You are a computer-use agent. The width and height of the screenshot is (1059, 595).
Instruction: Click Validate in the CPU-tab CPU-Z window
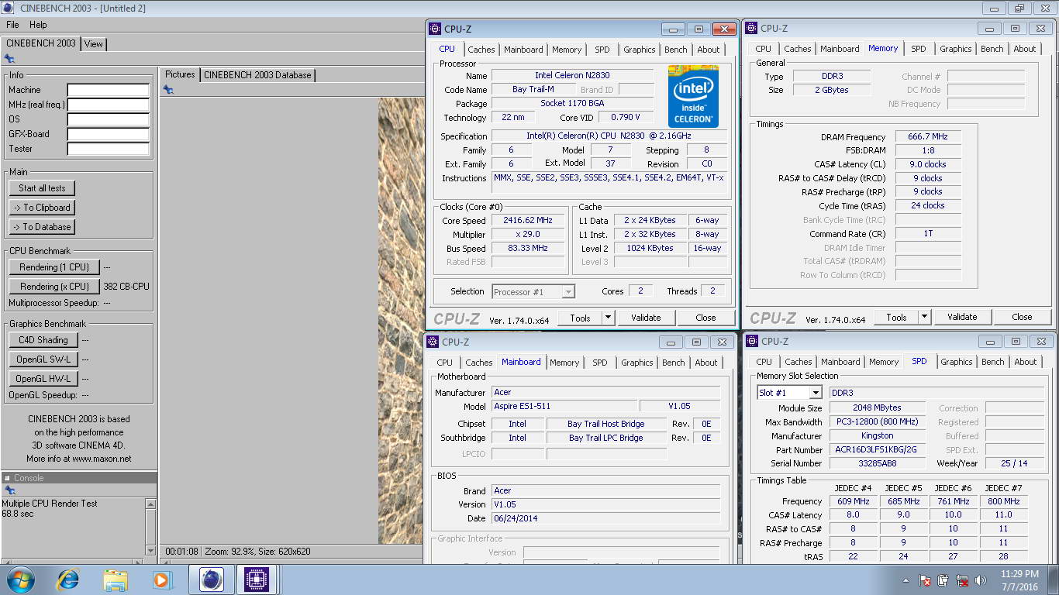(646, 318)
